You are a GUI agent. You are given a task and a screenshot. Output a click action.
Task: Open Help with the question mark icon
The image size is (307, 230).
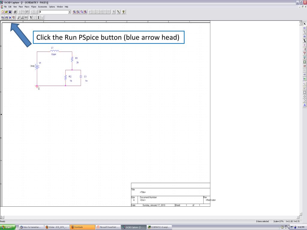123,12
